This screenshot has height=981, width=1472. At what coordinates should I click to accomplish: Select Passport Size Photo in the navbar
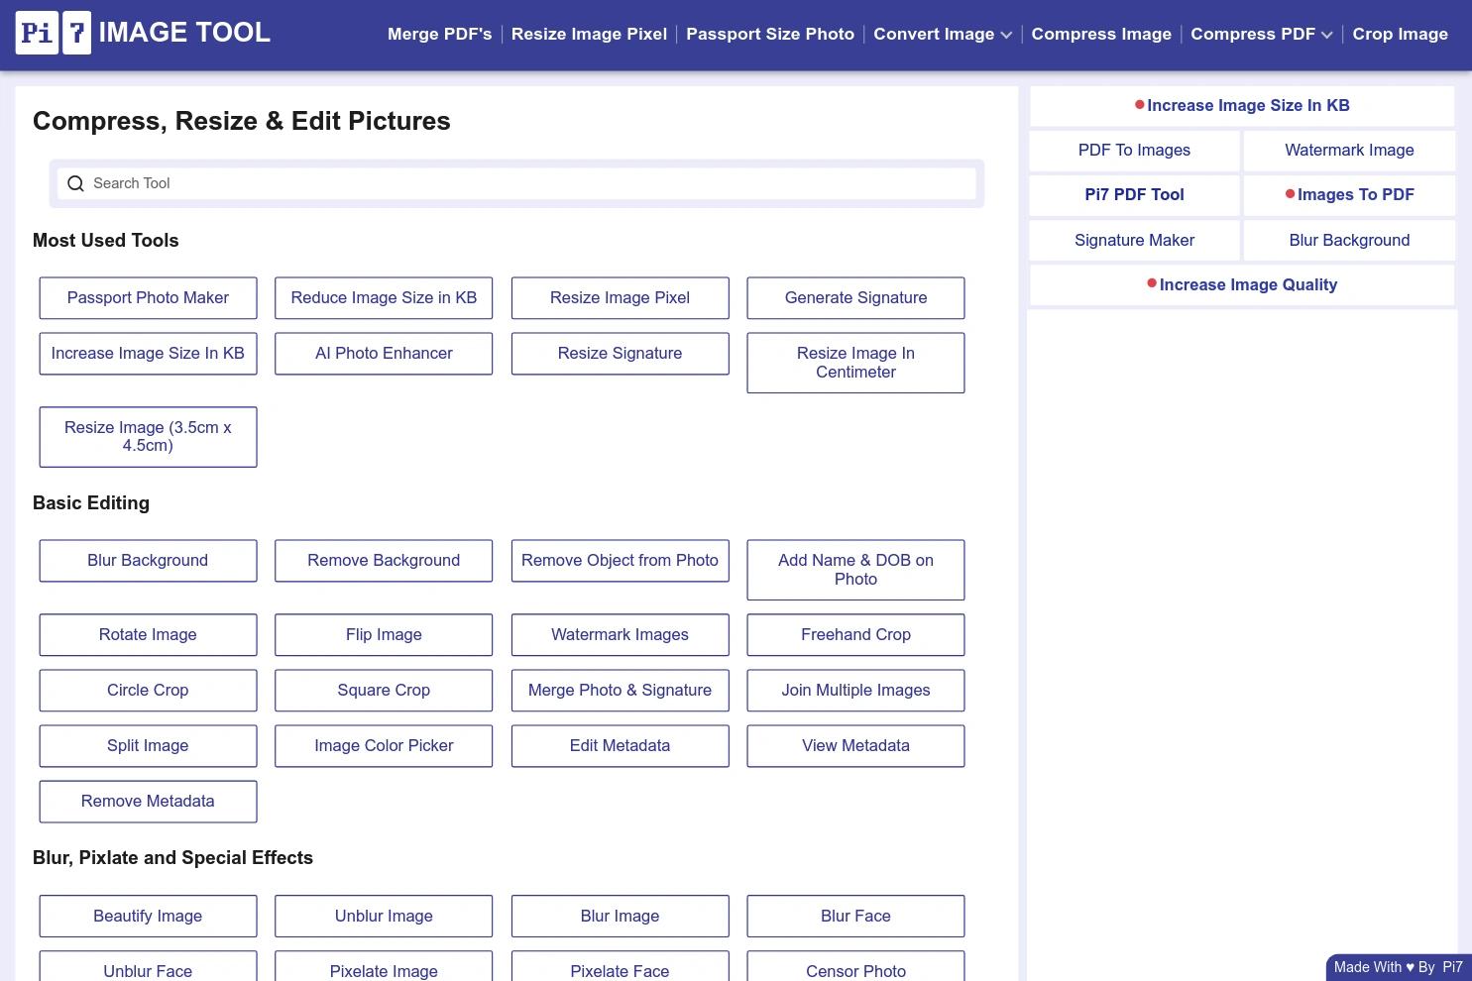[x=770, y=34]
